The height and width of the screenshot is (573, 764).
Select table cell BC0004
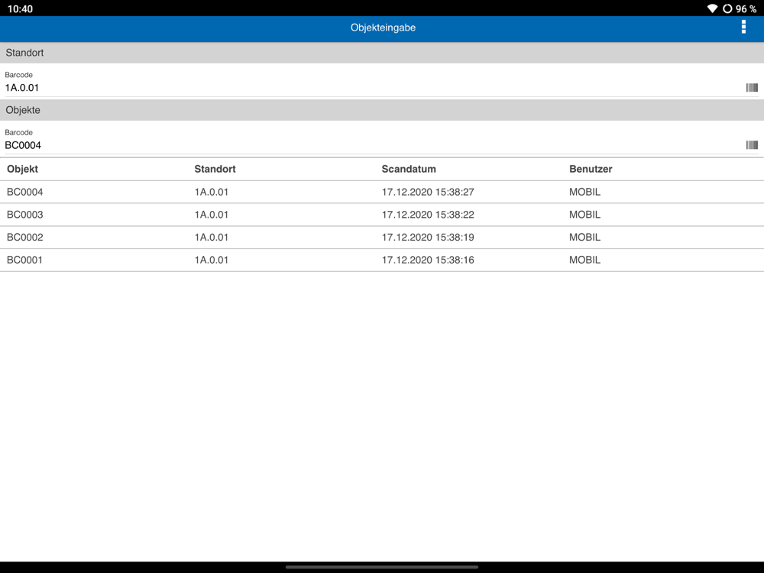point(25,192)
